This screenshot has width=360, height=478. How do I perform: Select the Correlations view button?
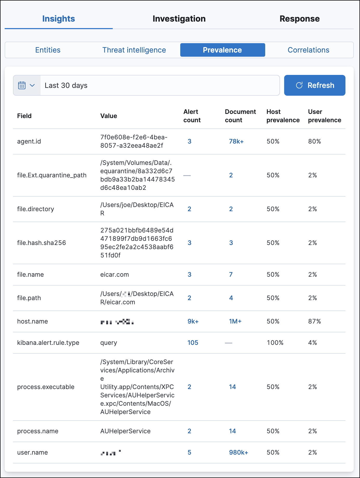tap(308, 50)
